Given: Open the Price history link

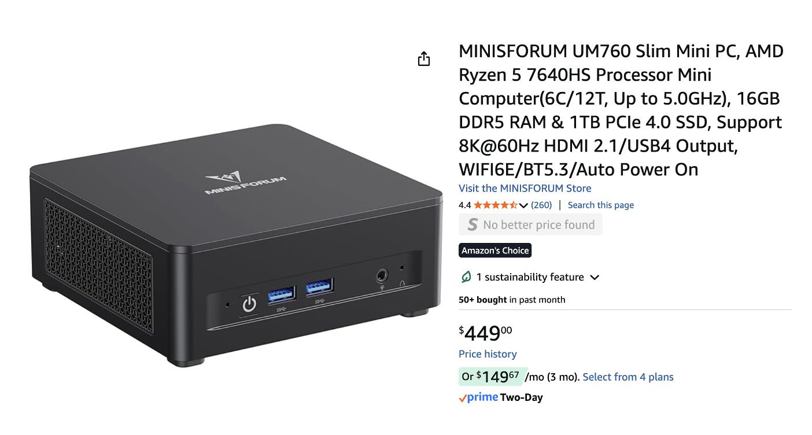Looking at the screenshot, I should tap(488, 354).
